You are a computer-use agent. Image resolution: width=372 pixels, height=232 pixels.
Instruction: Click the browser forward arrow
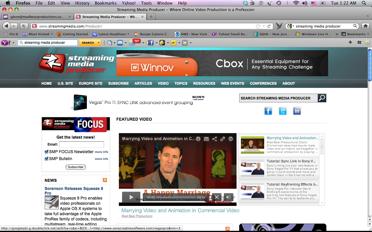[14, 26]
